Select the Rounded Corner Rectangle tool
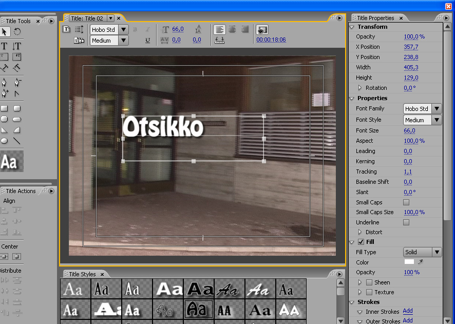 pos(17,108)
